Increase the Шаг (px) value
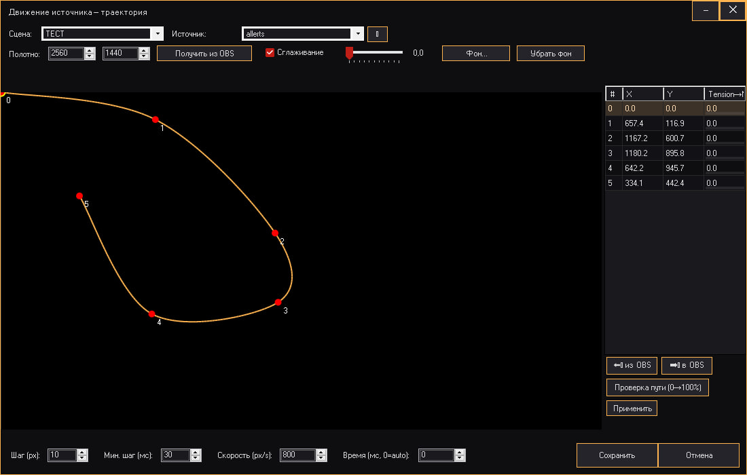The image size is (747, 475). 83,452
